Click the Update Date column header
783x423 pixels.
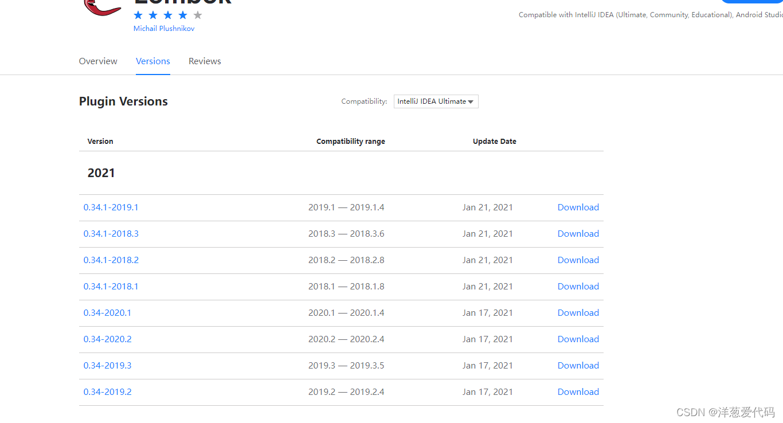[495, 142]
